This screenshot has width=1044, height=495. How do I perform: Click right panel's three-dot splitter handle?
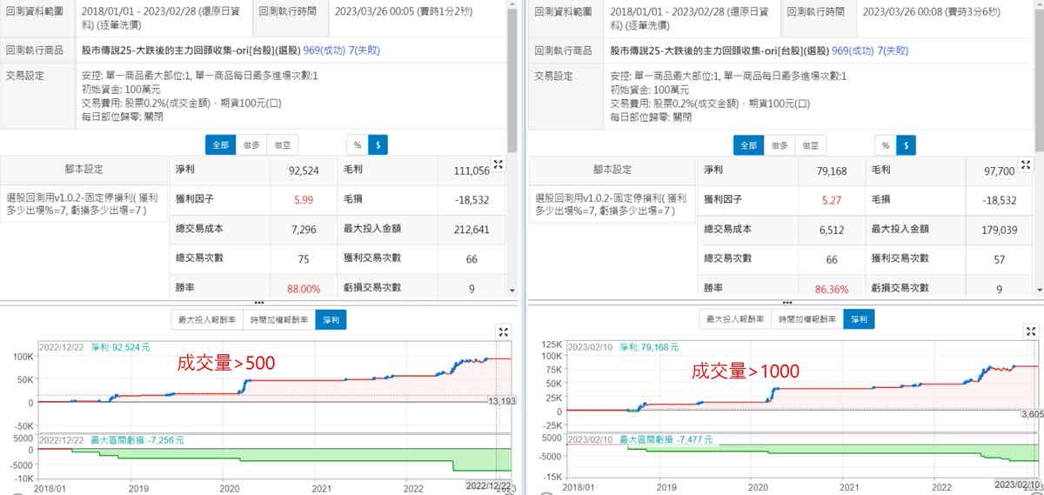pos(786,302)
